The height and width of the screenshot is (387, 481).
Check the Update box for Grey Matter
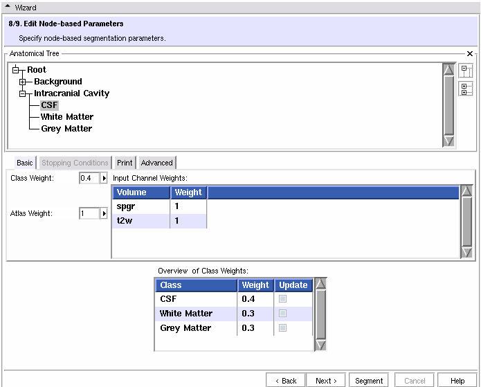pyautogui.click(x=283, y=328)
